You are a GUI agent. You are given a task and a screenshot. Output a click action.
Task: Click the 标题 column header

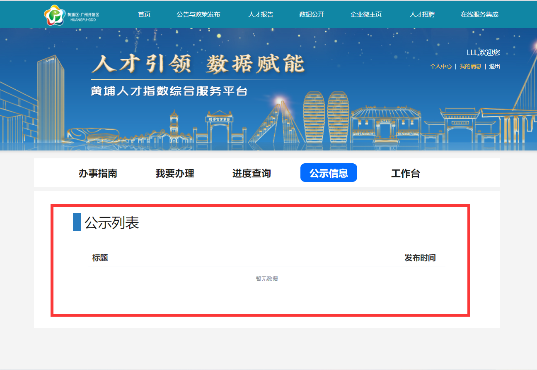pos(100,258)
